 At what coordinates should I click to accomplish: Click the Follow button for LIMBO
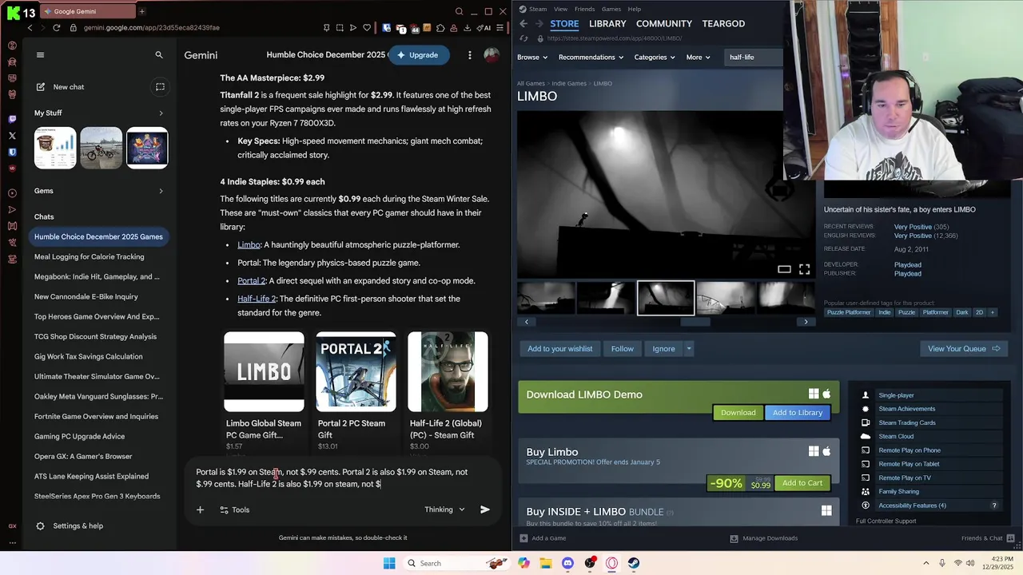pos(623,349)
